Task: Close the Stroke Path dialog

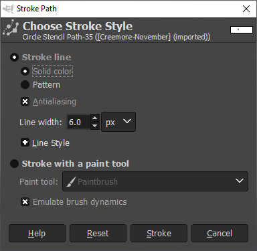Action: click(246, 9)
